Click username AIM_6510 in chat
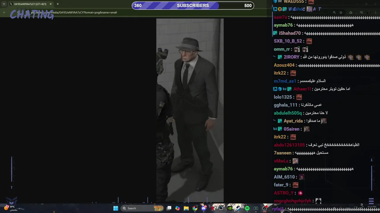This screenshot has width=380, height=213. [x=284, y=177]
